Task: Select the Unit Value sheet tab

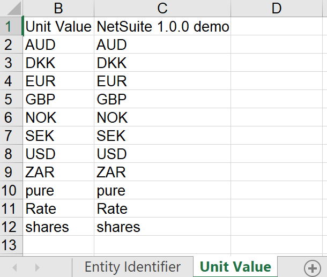Action: pos(235,267)
